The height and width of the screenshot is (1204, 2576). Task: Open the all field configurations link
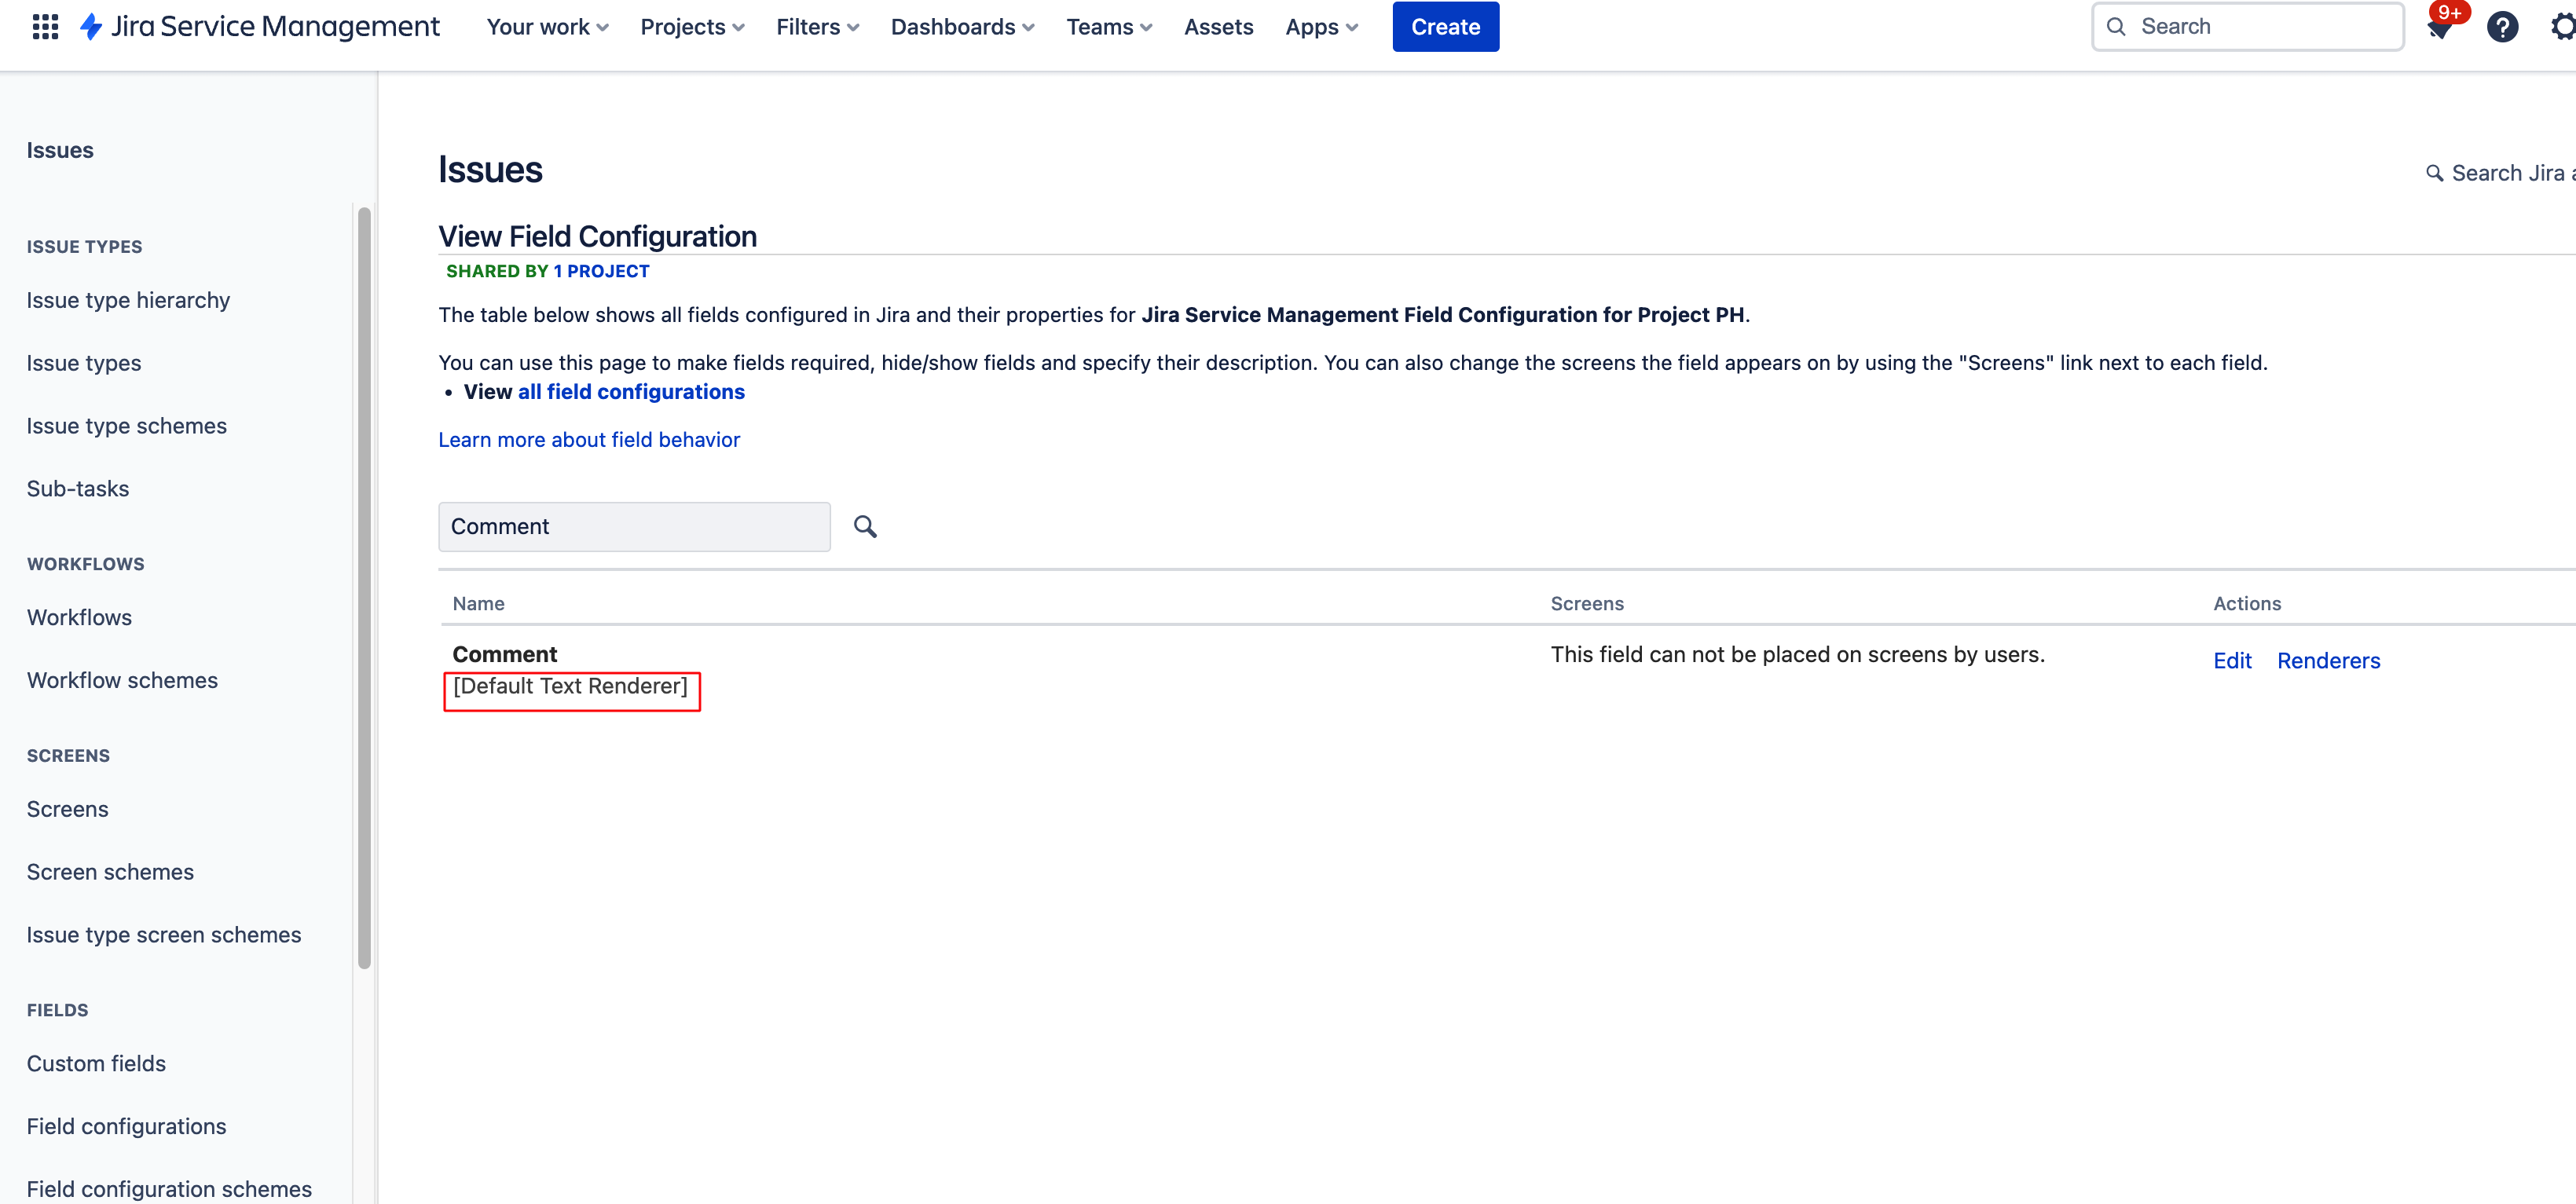[631, 392]
